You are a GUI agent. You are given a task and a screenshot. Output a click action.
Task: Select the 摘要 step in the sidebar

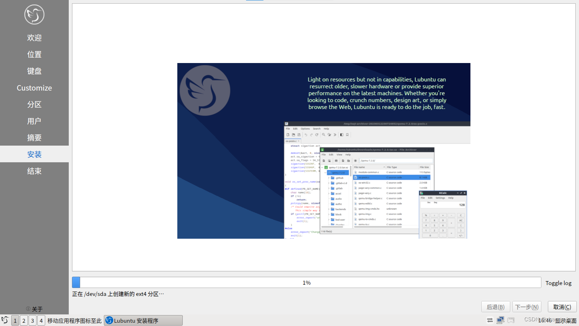pos(34,138)
